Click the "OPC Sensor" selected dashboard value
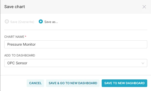The height and width of the screenshot is (91, 151). pos(17,63)
